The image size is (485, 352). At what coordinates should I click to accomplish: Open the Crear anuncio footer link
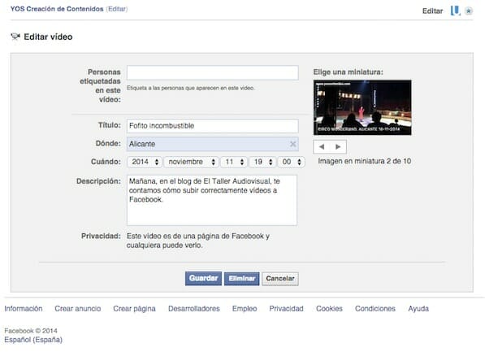(x=78, y=309)
